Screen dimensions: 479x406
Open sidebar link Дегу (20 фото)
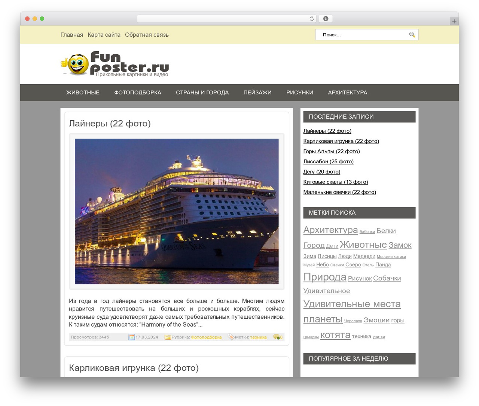(x=322, y=172)
